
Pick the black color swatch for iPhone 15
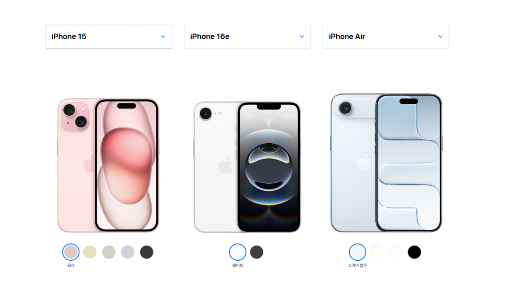(x=147, y=252)
